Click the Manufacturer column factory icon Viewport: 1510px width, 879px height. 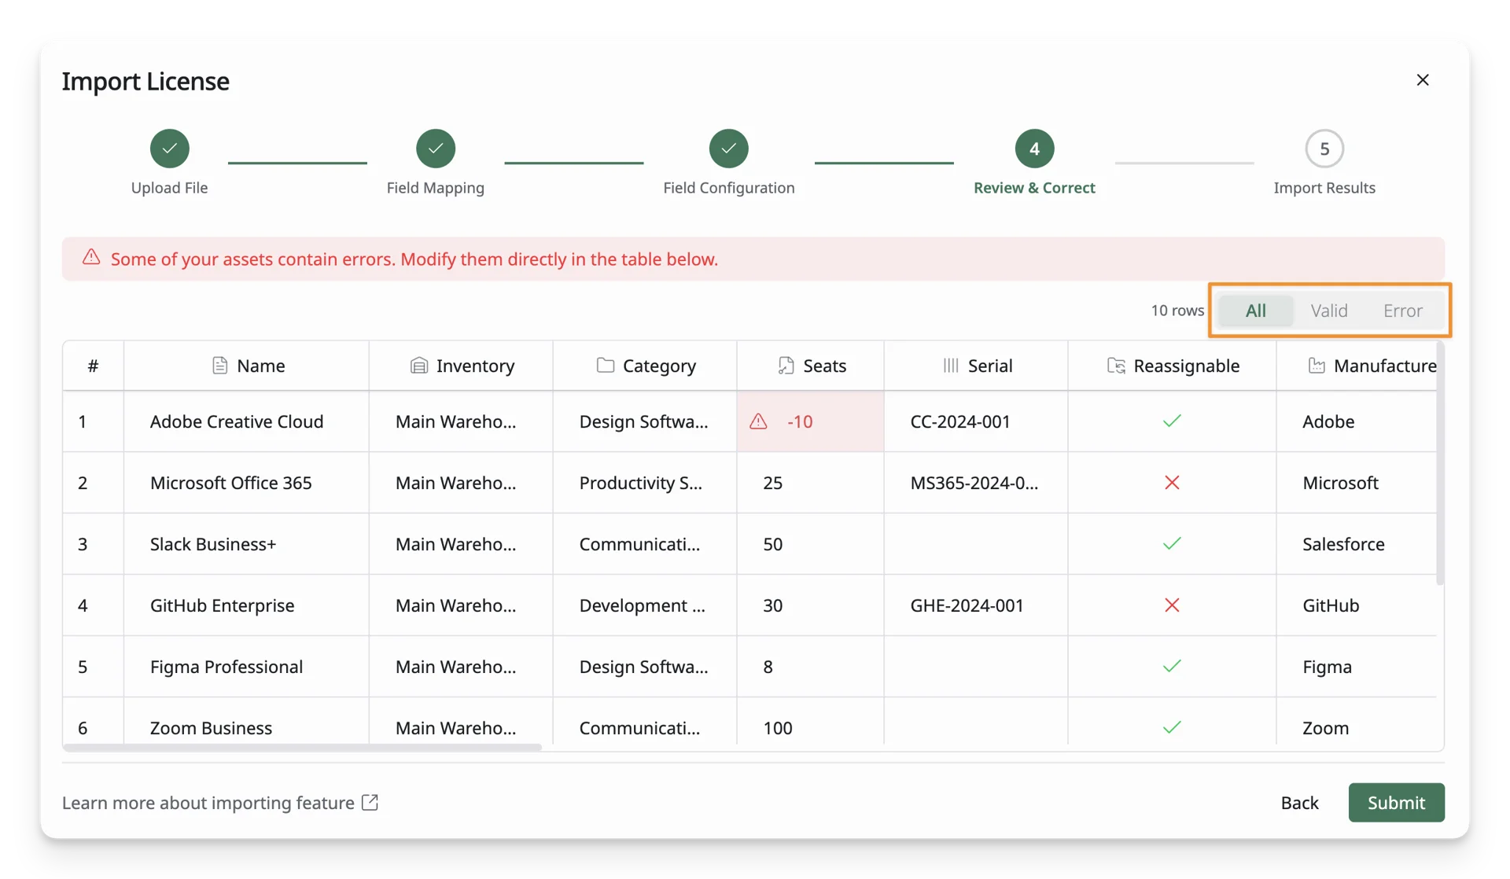[1317, 366]
